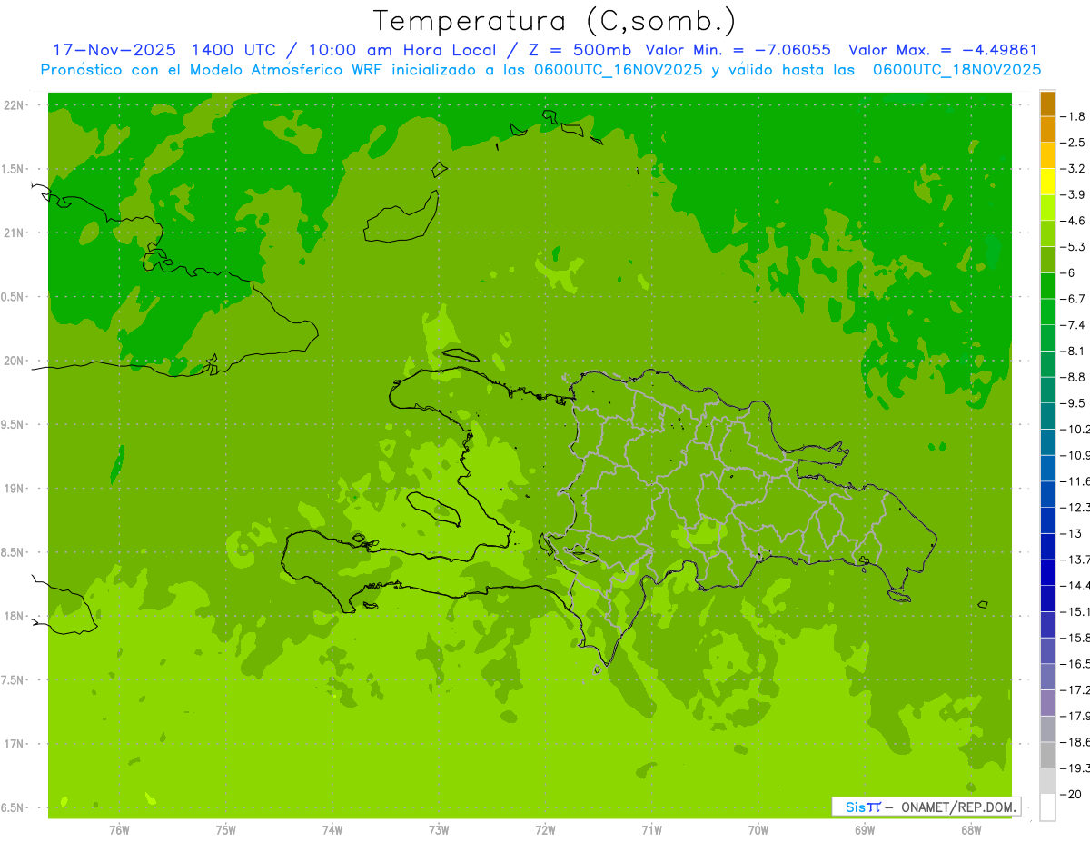Click the colorbar swatch between -4.6 and -5.3
Viewport: 1090px width, 842px height.
pyautogui.click(x=1047, y=234)
